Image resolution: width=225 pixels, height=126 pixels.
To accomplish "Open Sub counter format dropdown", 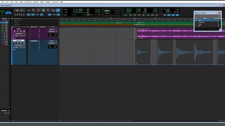I will click(84, 12).
